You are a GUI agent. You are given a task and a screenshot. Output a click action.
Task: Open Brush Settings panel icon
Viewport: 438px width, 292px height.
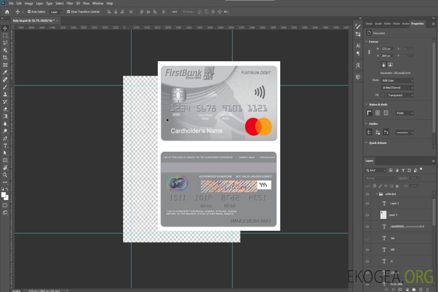(358, 26)
